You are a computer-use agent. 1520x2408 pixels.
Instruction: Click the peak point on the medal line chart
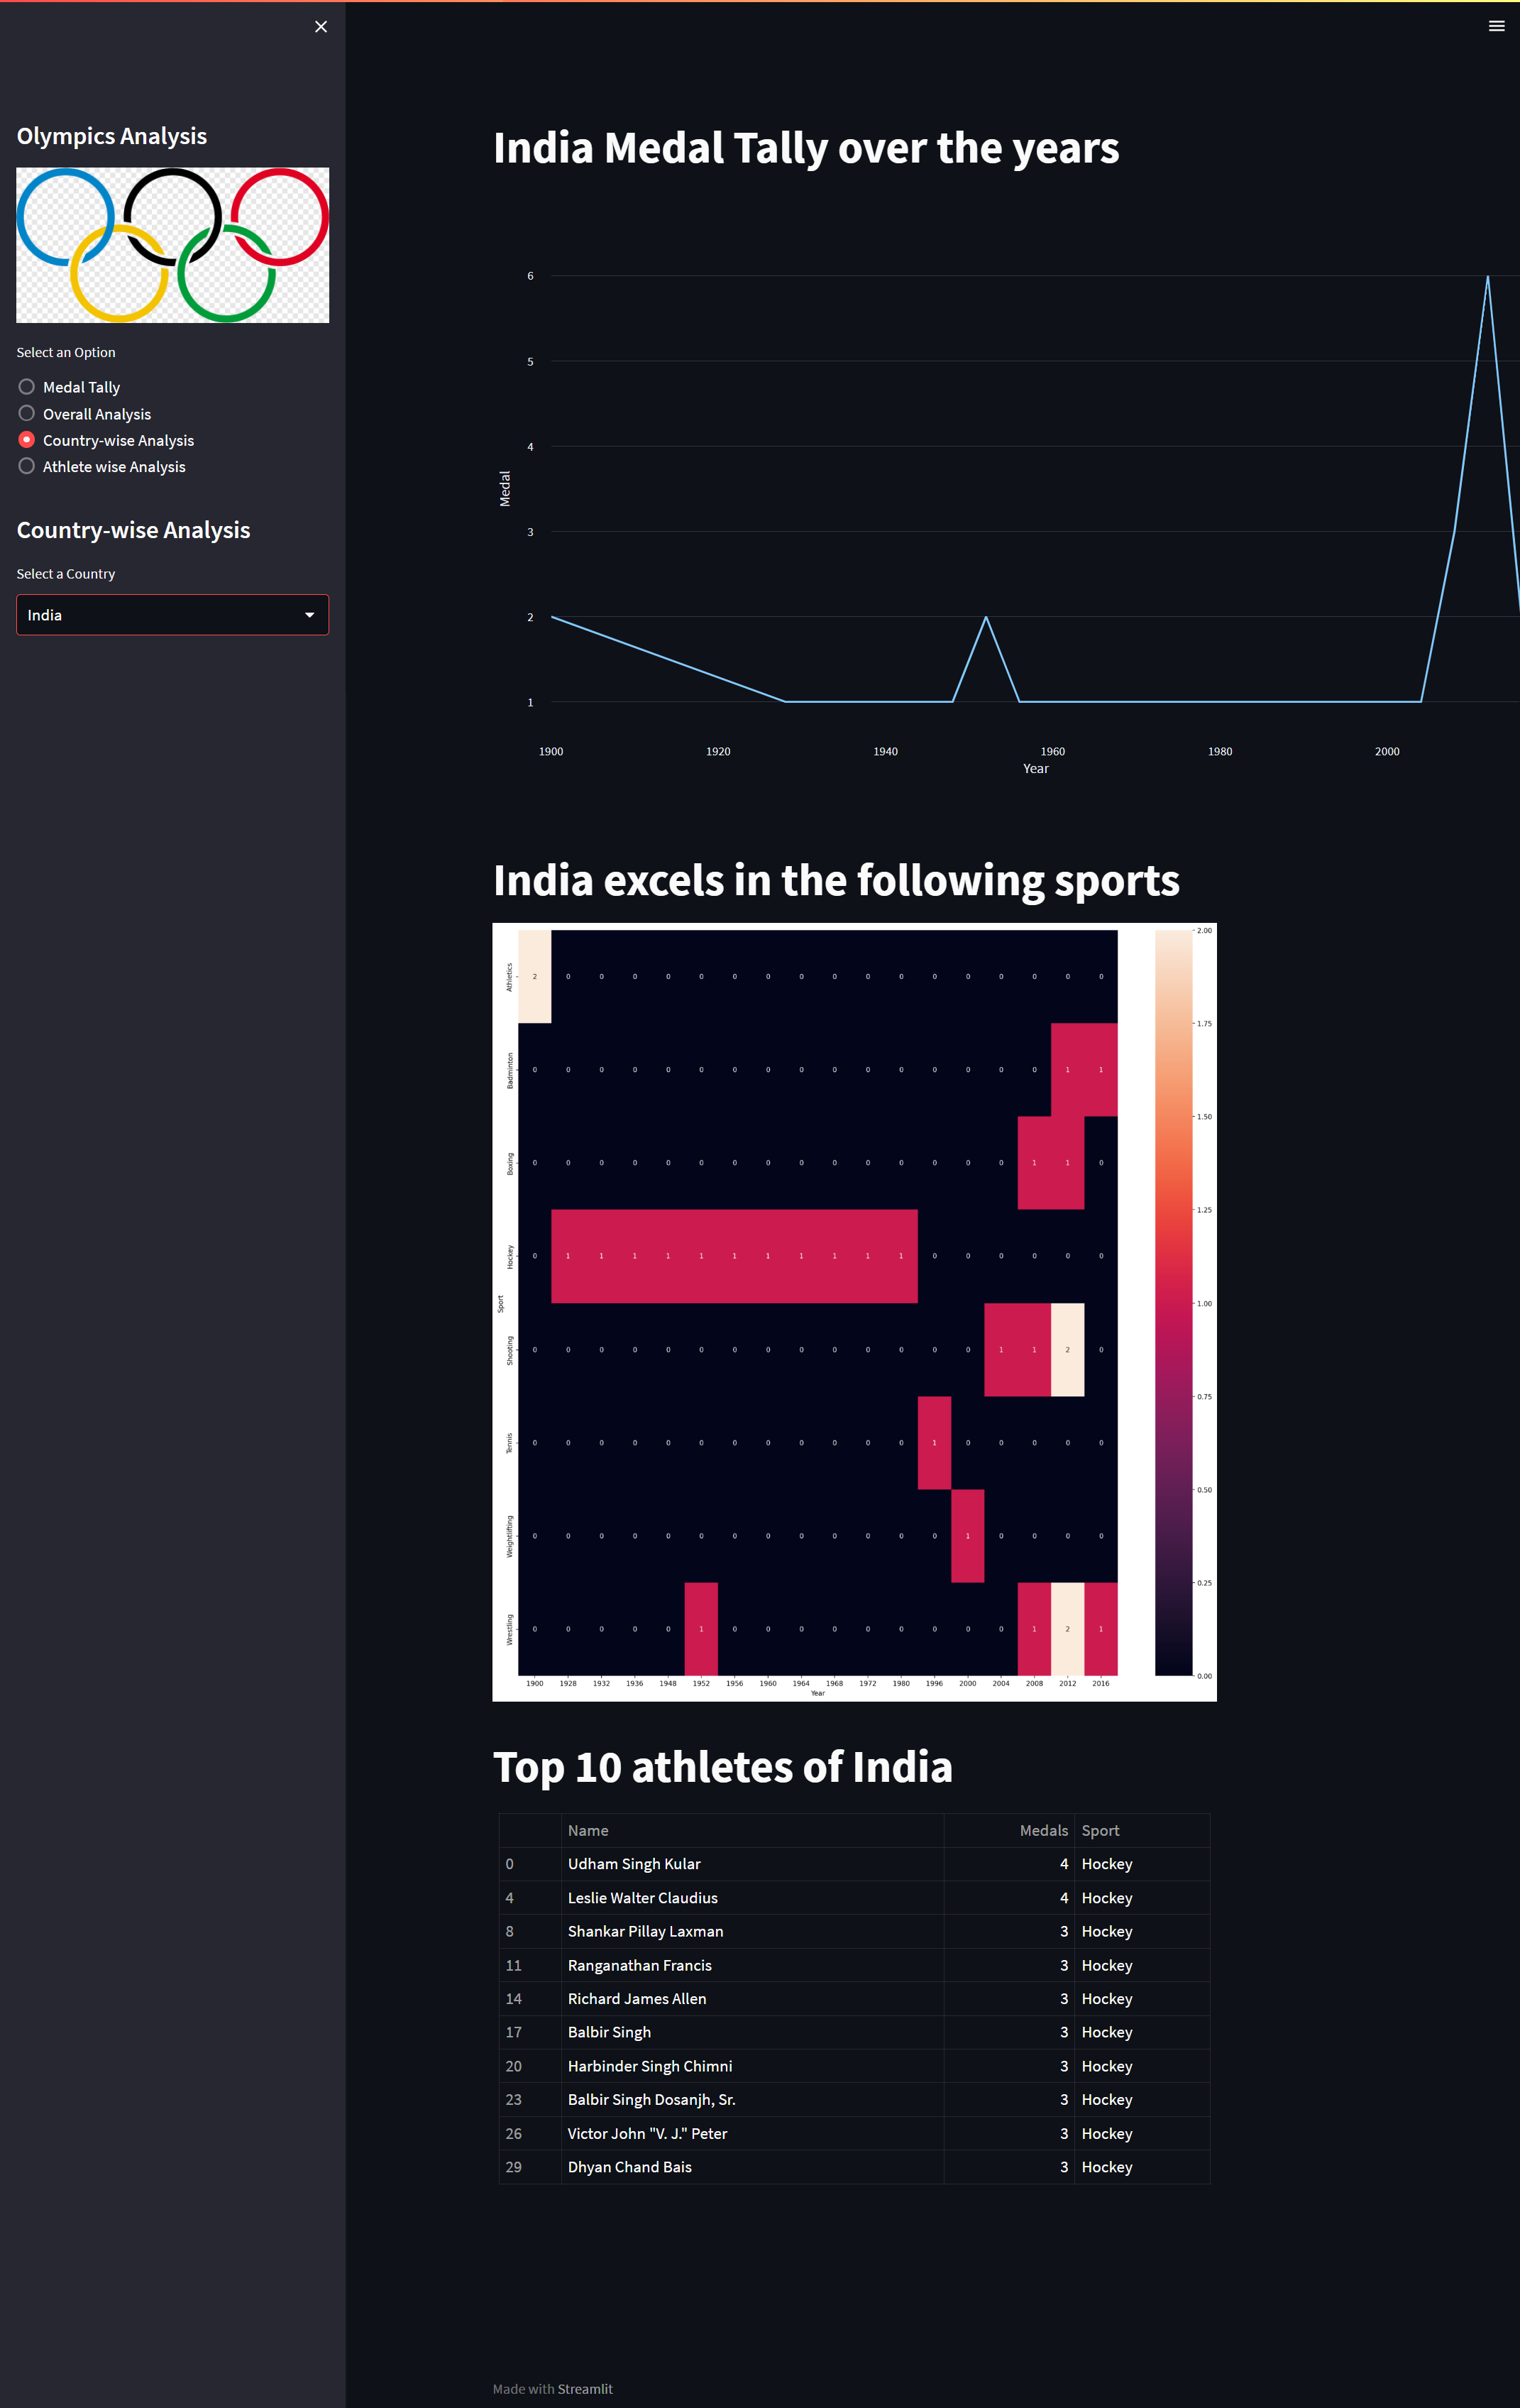click(x=1488, y=277)
